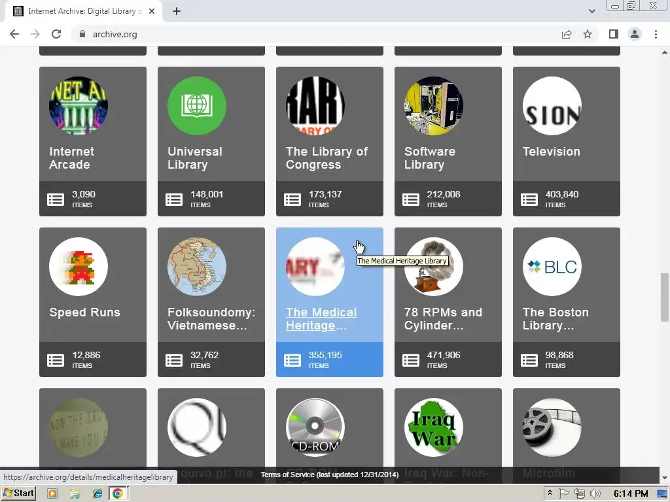Open the Software Library circular image
The height and width of the screenshot is (502, 670).
click(x=434, y=106)
